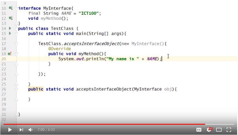Screen dimensions: 238x135
Task: Collapse acceptsInterfaceObject fold at line 26
Action: [x=16, y=89]
